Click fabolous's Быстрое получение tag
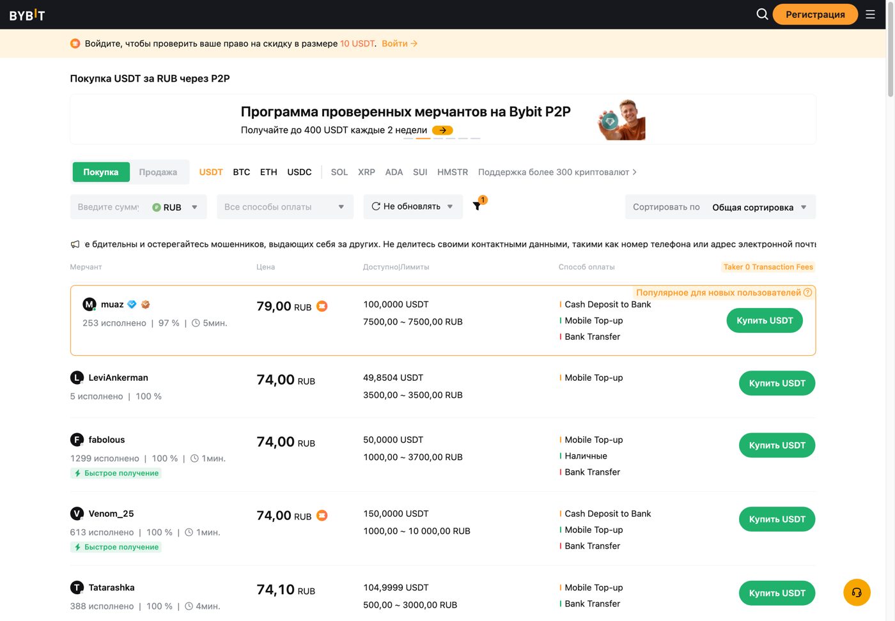Screen dimensions: 895x621 click(x=116, y=473)
